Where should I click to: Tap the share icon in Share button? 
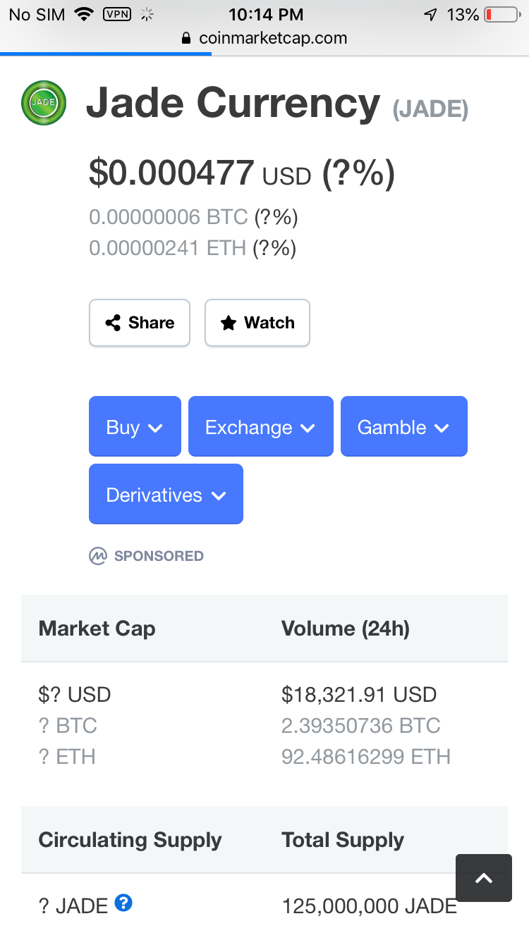[113, 323]
